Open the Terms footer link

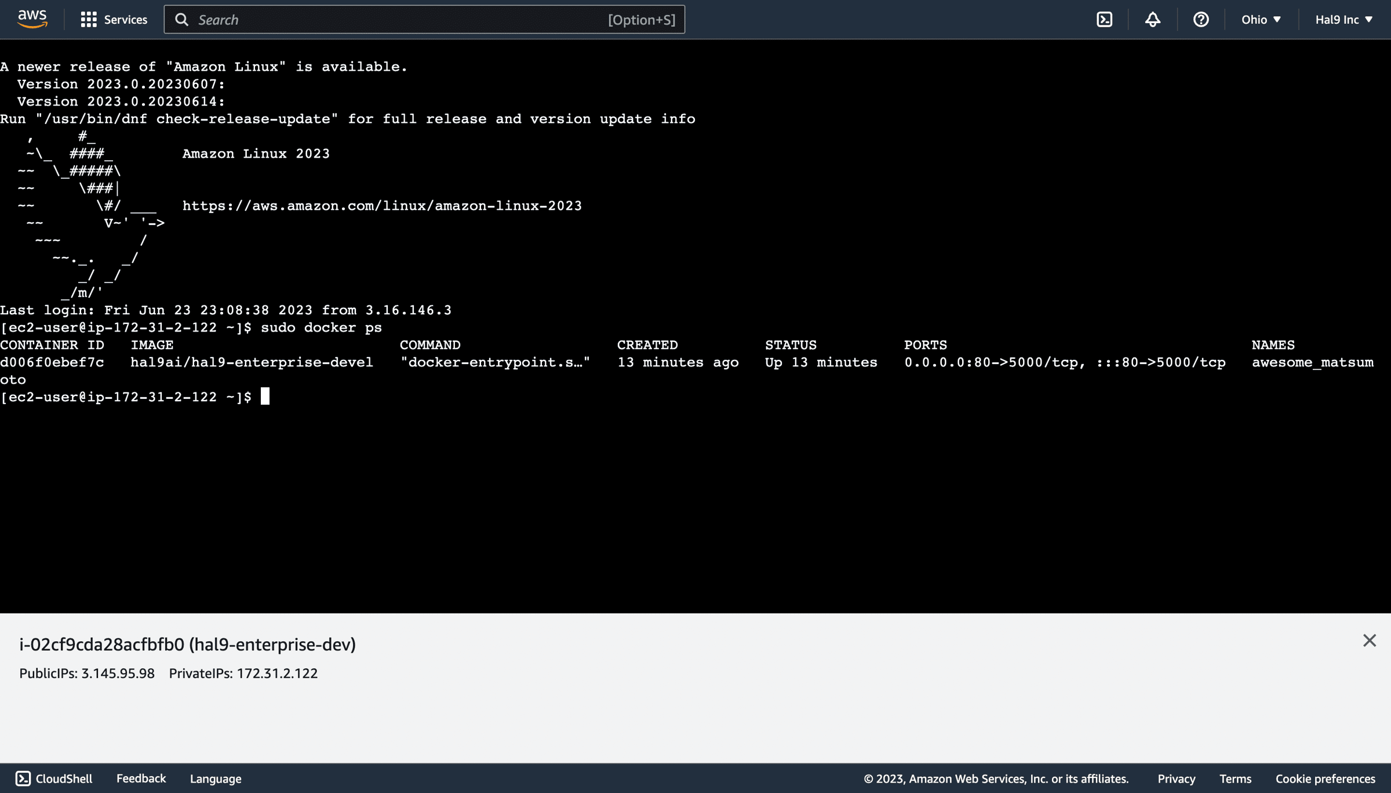tap(1235, 779)
